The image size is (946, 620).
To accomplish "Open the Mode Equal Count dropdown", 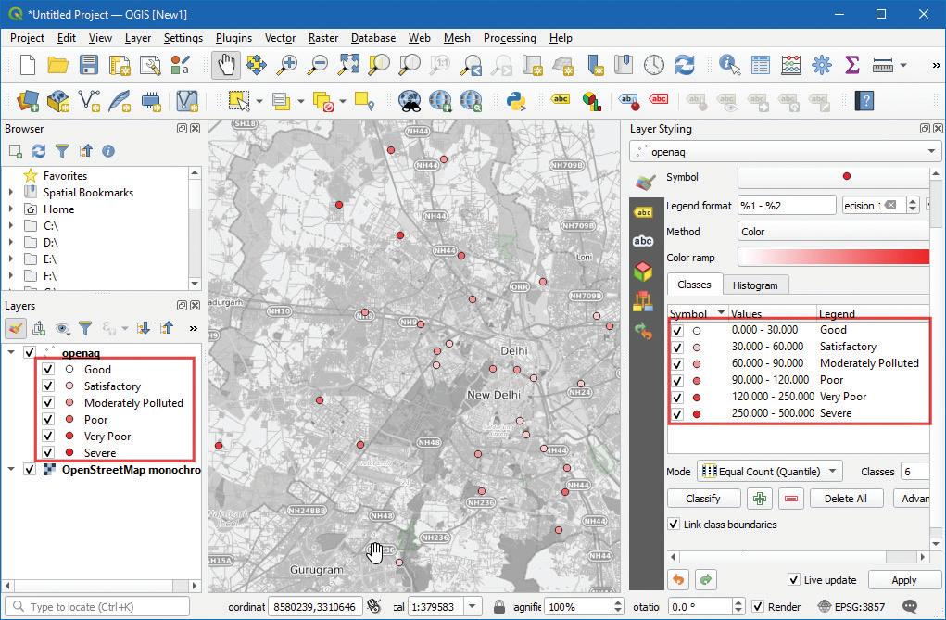I will click(769, 472).
